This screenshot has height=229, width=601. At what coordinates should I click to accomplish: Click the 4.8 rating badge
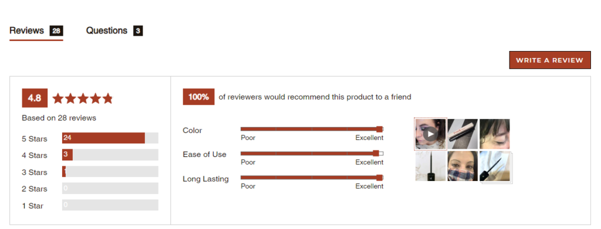35,98
